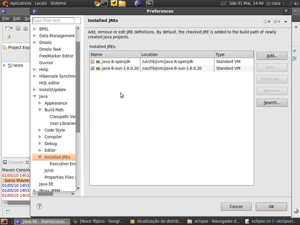Open the system monitor launcher
The height and width of the screenshot is (225, 300).
[150, 3]
